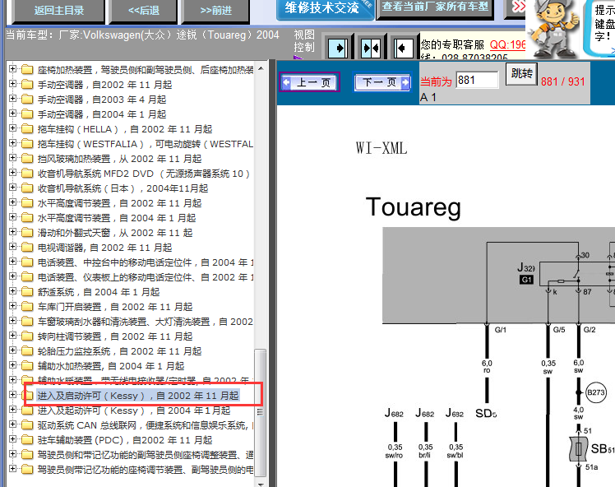Click folder icon of 轮胎压力监控系统
Screen dimensions: 615x487
(27, 350)
